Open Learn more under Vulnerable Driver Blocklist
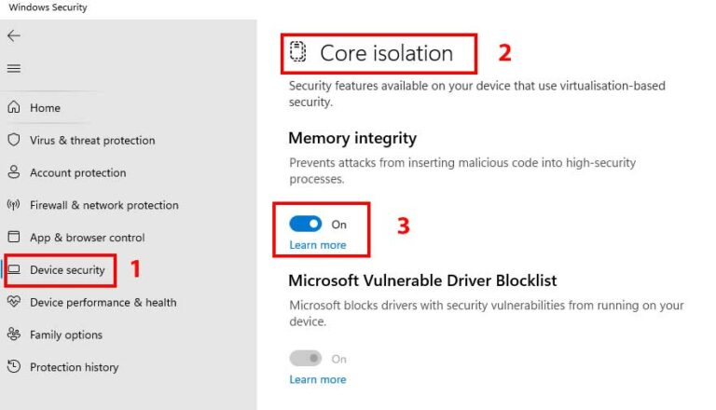Screen dimensions: 716x410 pos(317,379)
